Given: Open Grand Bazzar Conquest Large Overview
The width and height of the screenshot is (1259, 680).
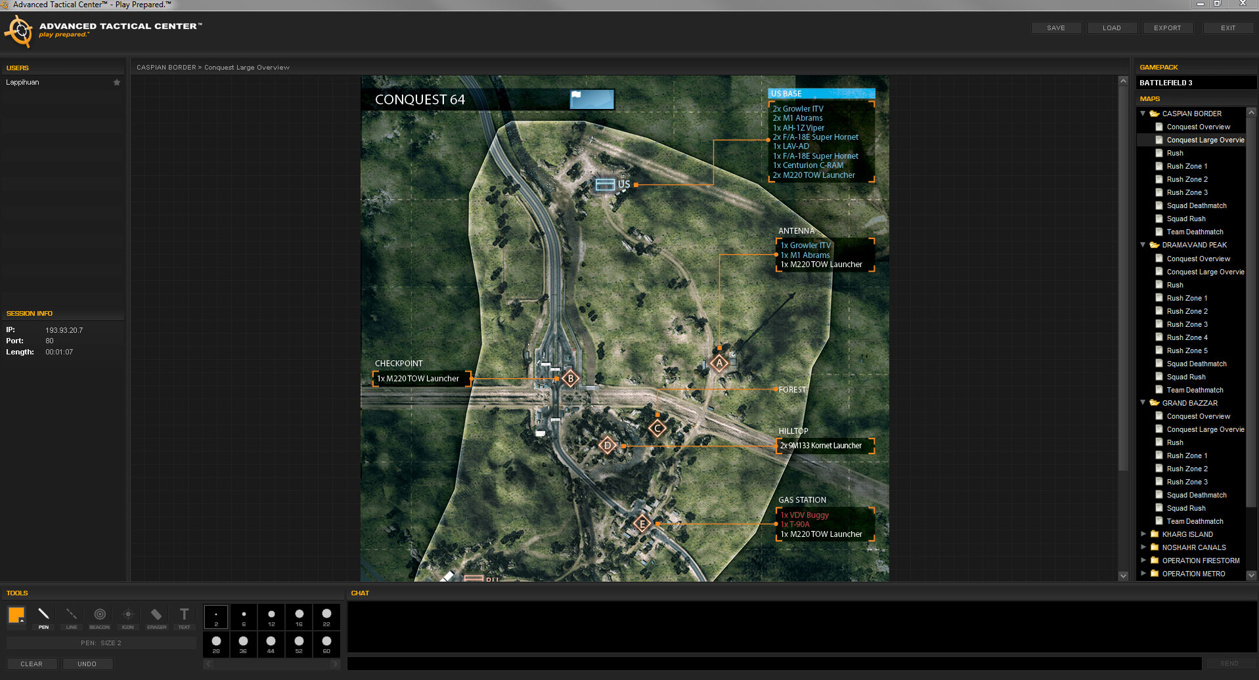Looking at the screenshot, I should (1206, 429).
